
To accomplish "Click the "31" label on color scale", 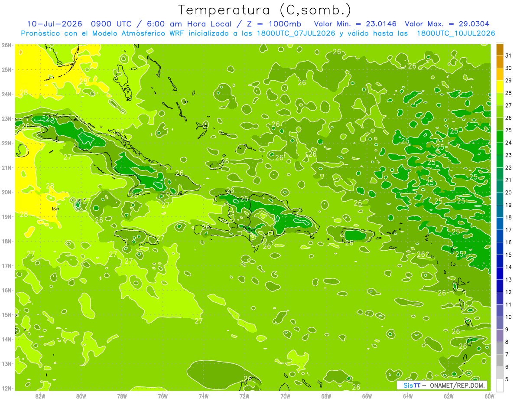I will [509, 56].
